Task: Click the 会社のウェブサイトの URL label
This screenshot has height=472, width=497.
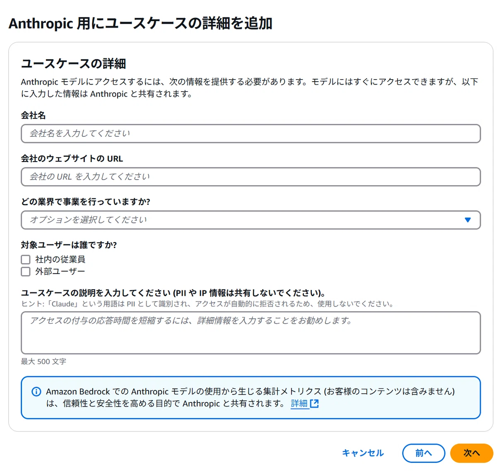Action: click(x=72, y=159)
